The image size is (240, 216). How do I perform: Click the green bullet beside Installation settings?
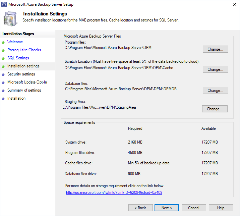point(3,66)
